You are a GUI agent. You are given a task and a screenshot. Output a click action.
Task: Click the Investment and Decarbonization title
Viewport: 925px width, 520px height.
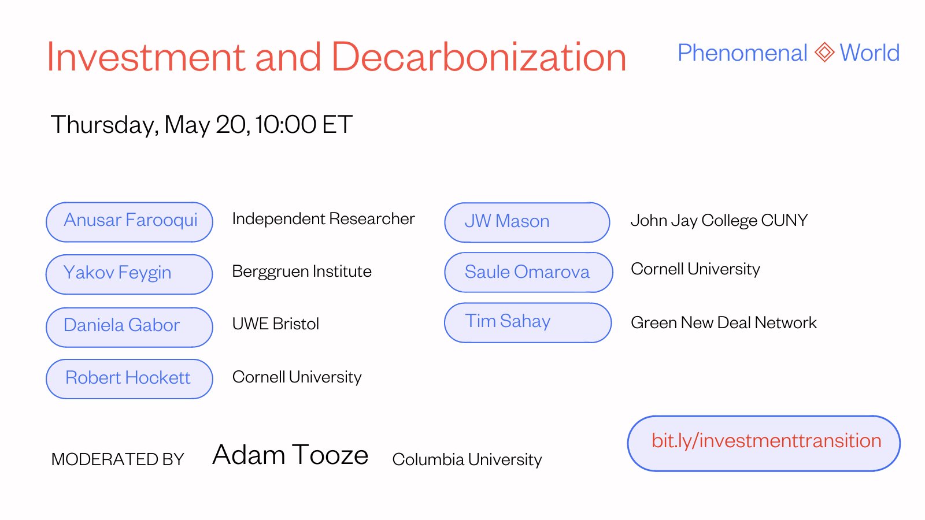[x=336, y=57]
